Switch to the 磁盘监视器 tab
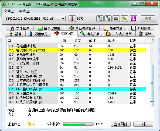Viewport: 160px width, 131px height. click(49, 28)
